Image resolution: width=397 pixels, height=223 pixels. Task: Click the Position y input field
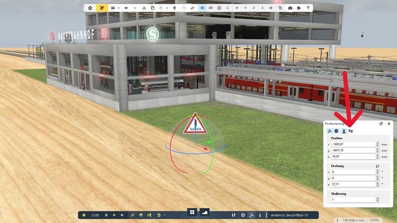coord(354,151)
